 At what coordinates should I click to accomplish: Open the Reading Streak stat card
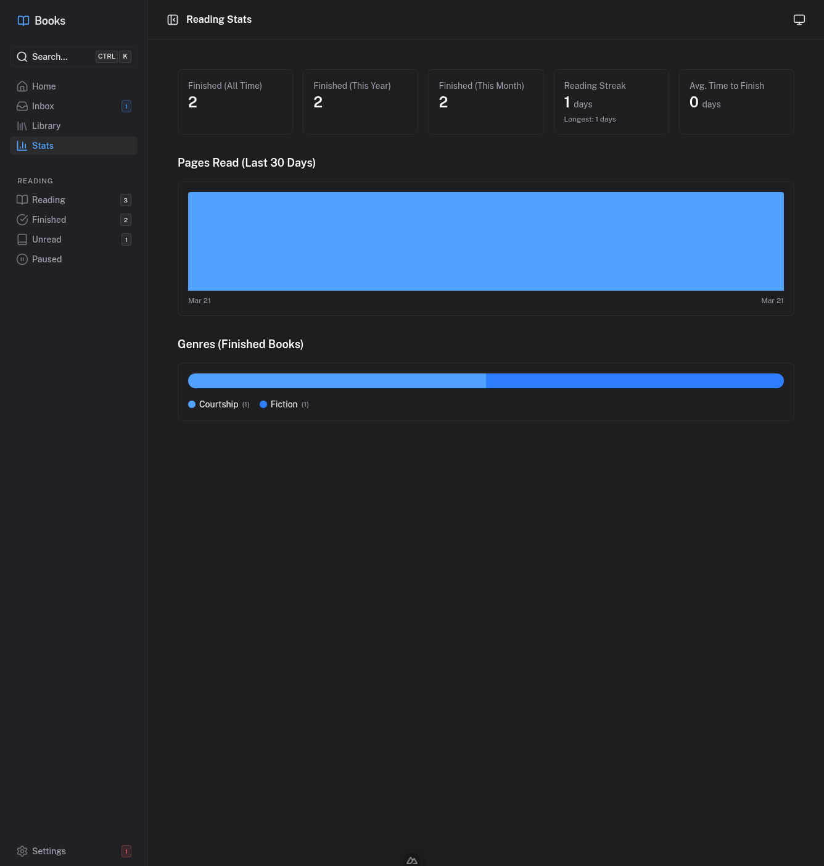(x=611, y=102)
